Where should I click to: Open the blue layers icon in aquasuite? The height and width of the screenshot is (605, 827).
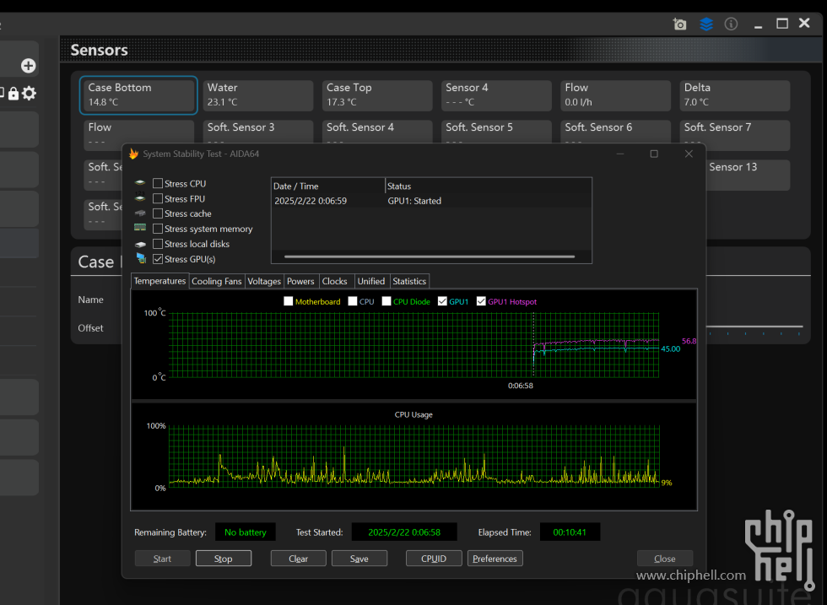tap(705, 24)
